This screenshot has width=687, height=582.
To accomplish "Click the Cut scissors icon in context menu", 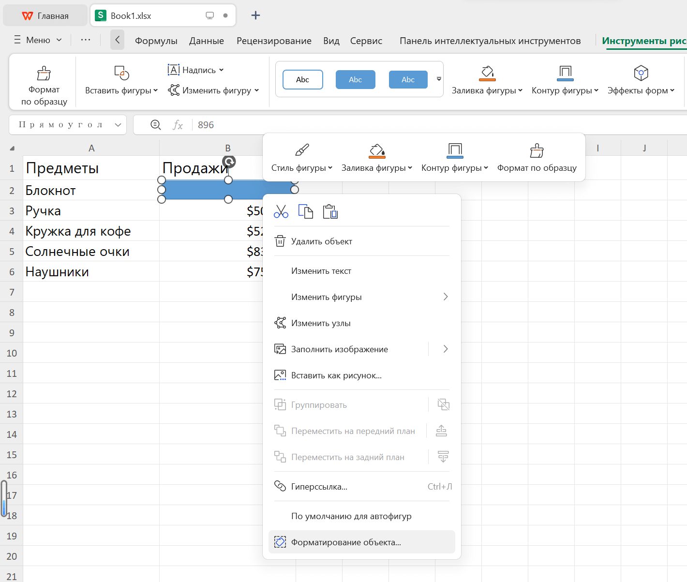I will 281,212.
